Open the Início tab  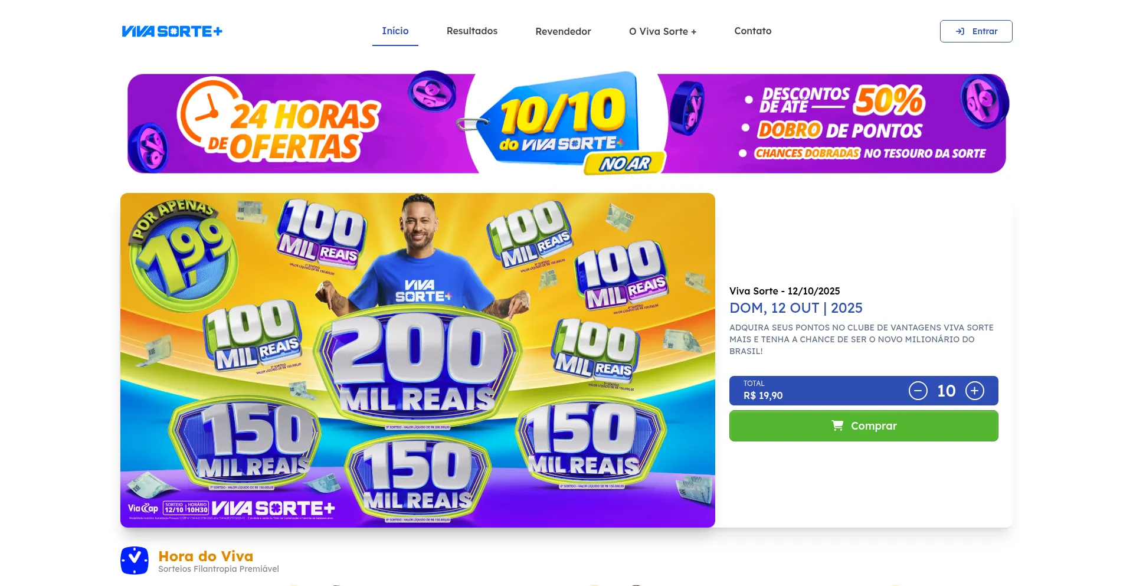(395, 31)
